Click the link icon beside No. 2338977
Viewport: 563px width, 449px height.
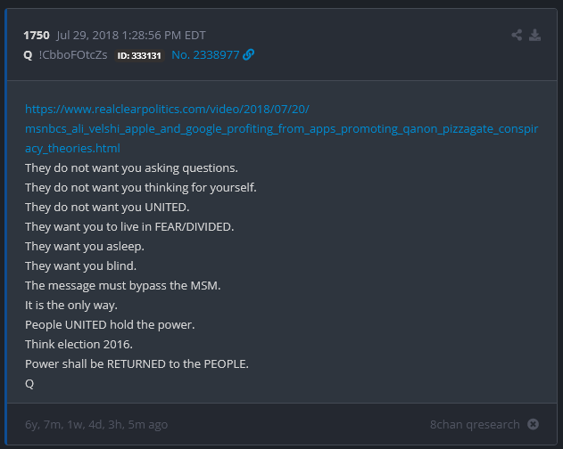(249, 55)
